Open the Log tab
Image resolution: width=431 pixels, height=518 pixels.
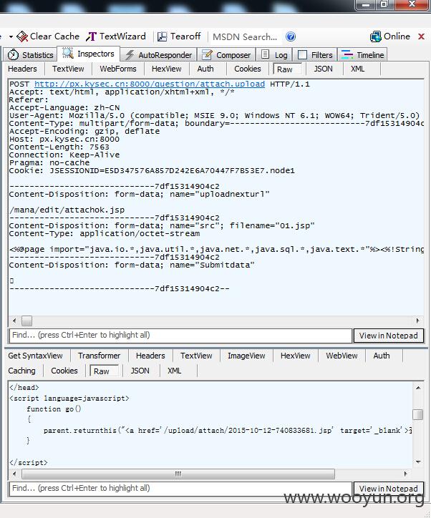coord(274,55)
